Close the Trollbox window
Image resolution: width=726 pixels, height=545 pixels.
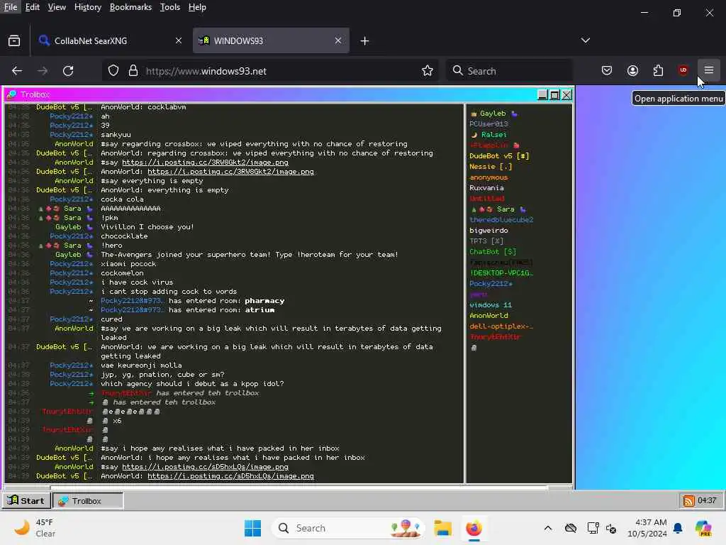coord(566,94)
